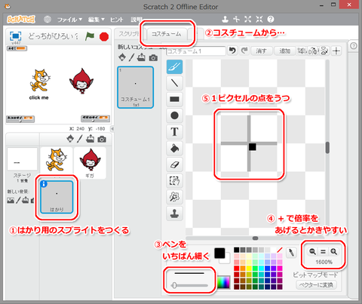This screenshot has width=362, height=304.
Task: Toggle full-screen presentation mode icon
Action: (15, 36)
